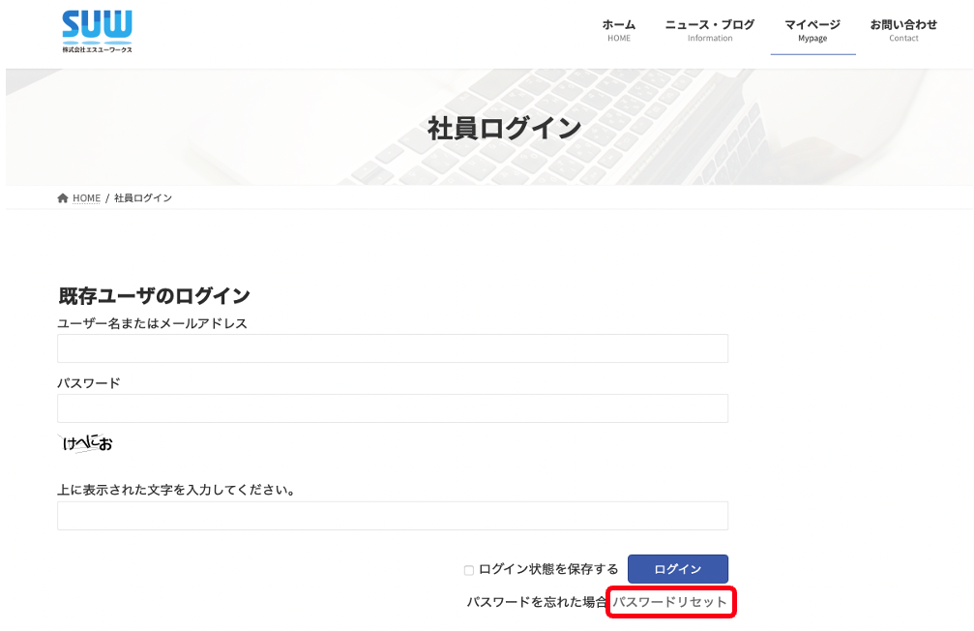
Task: Click the home icon in the breadcrumb
Action: point(63,198)
